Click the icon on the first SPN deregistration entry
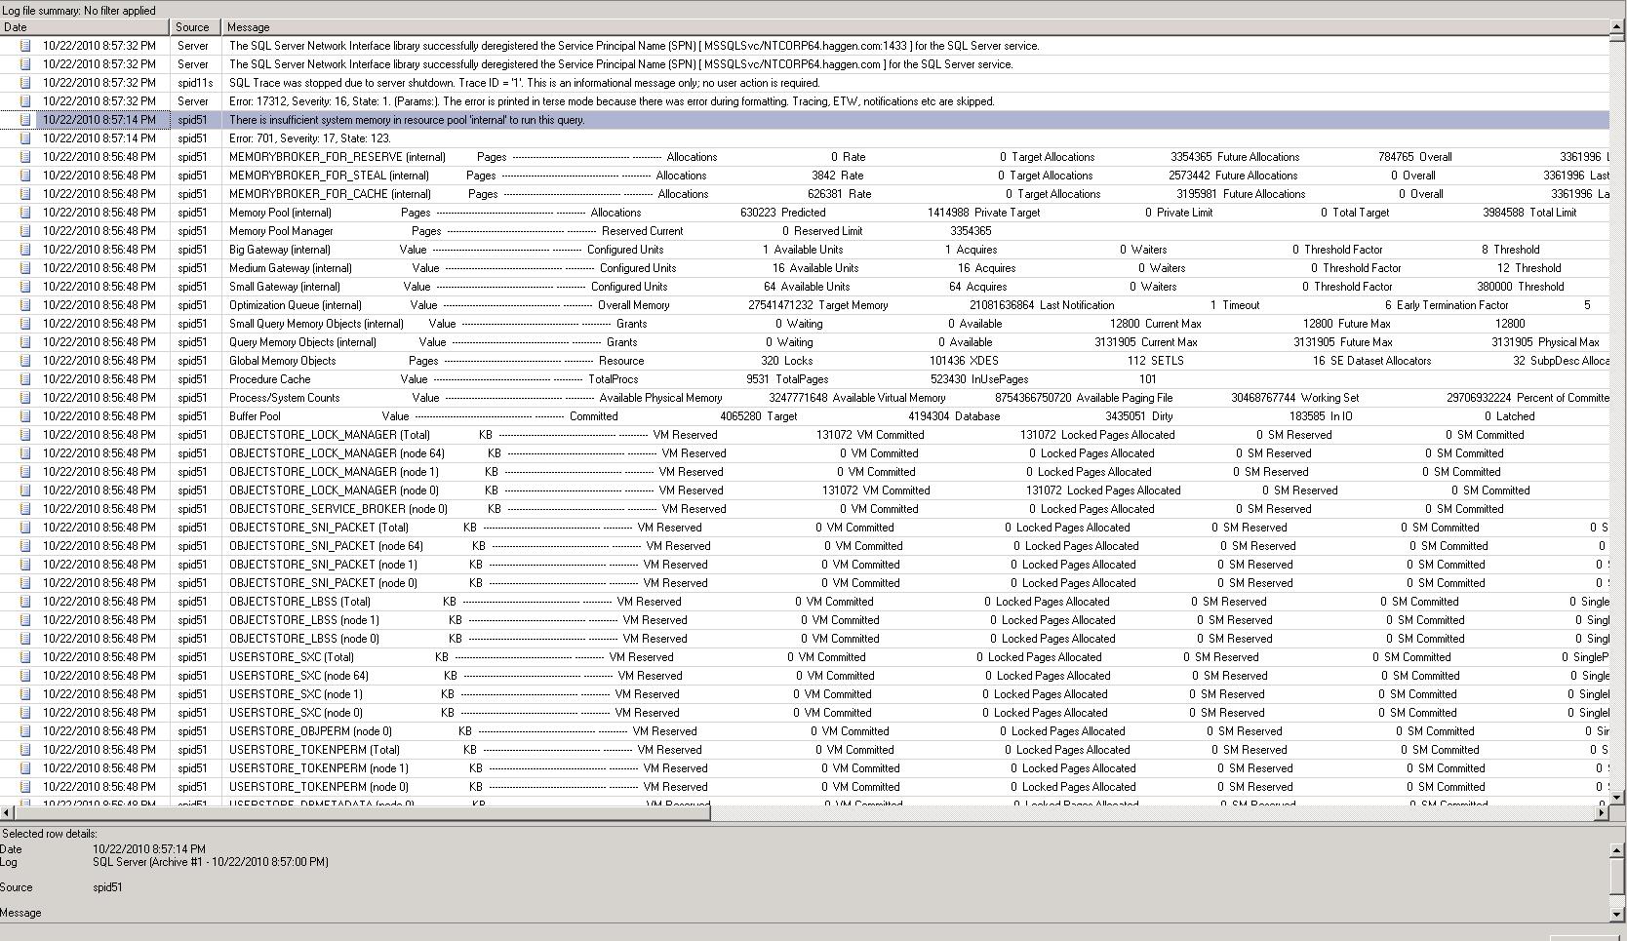Image resolution: width=1627 pixels, height=941 pixels. click(x=25, y=45)
